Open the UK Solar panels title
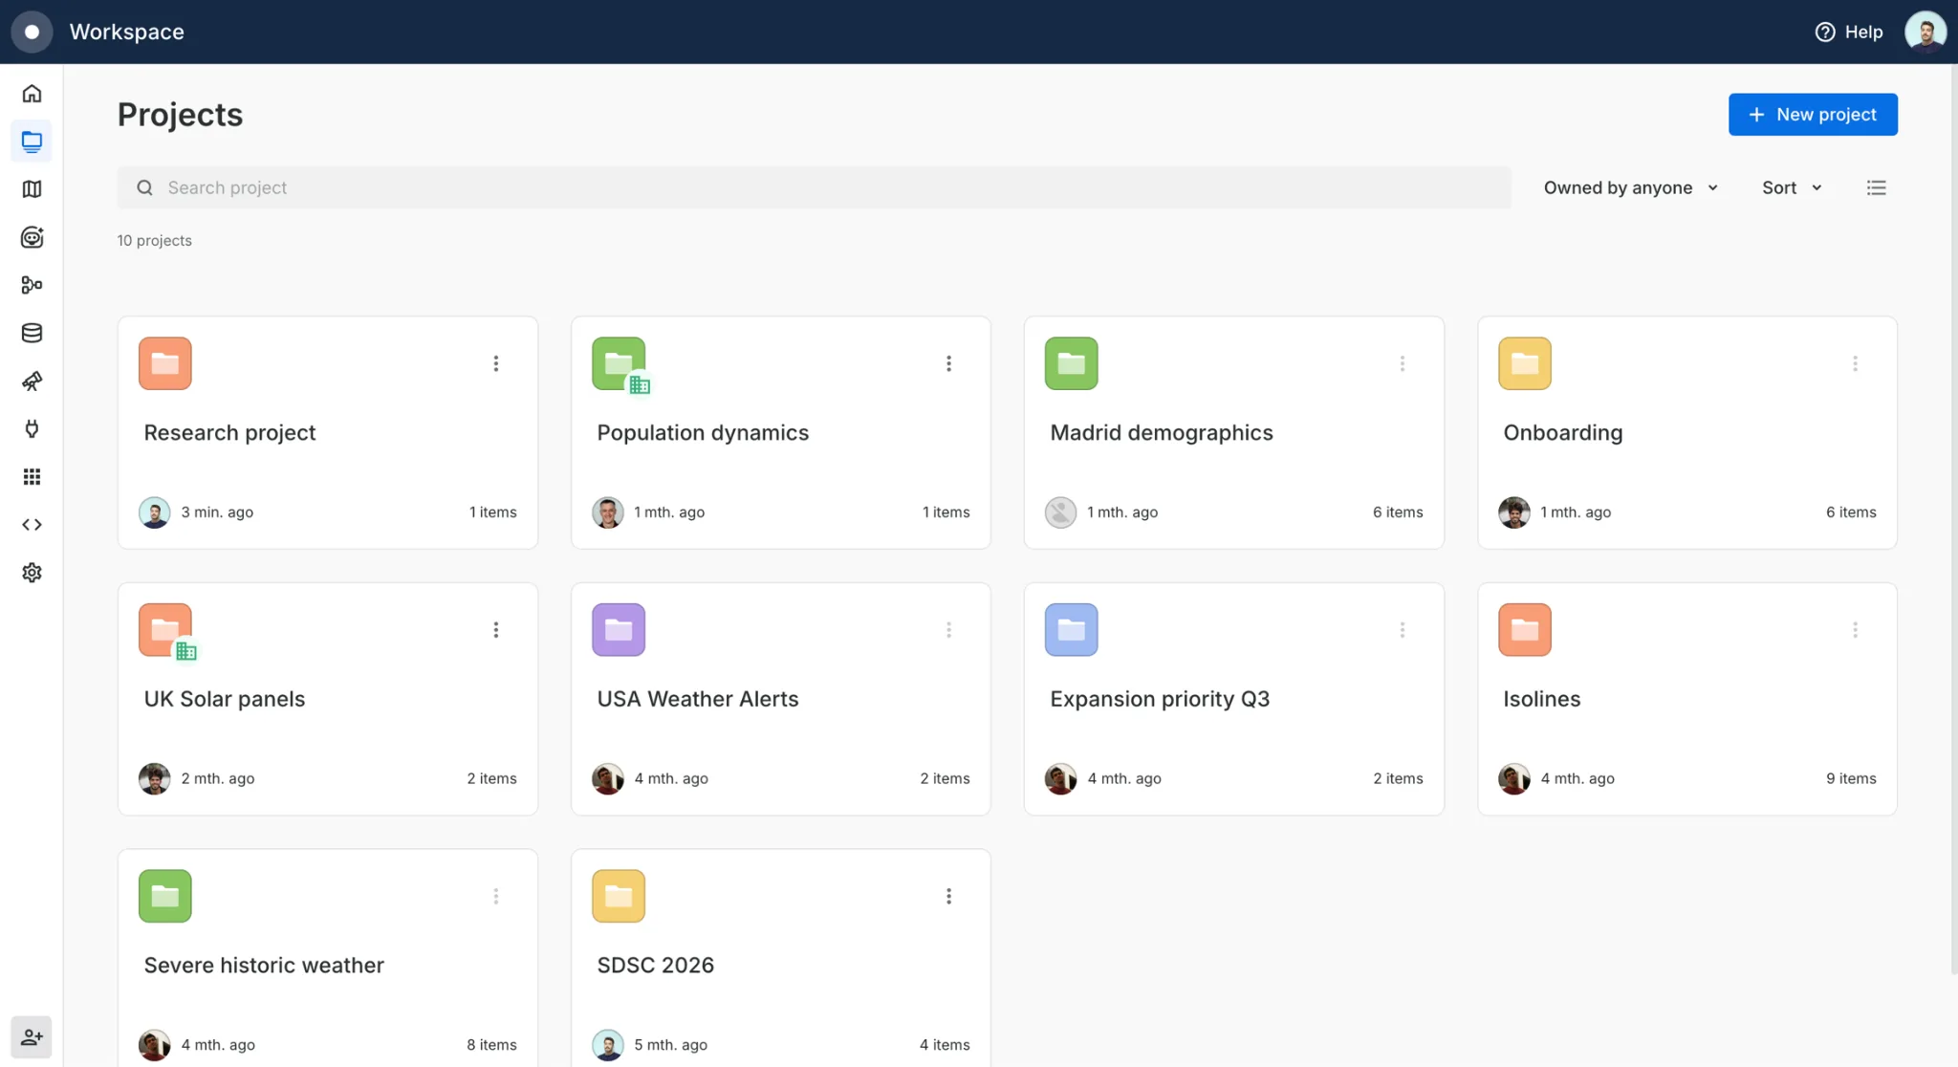Viewport: 1958px width, 1067px height. tap(224, 699)
